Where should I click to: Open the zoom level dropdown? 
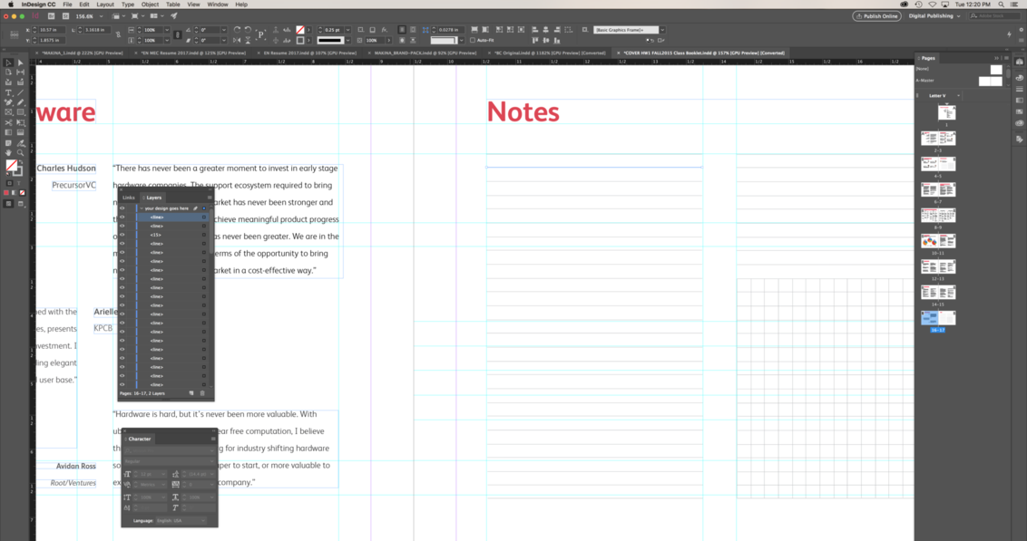click(100, 15)
